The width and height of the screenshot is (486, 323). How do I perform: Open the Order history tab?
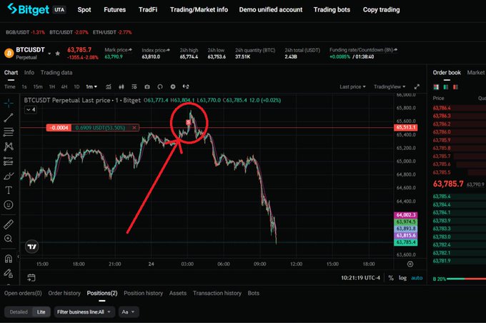(64, 293)
